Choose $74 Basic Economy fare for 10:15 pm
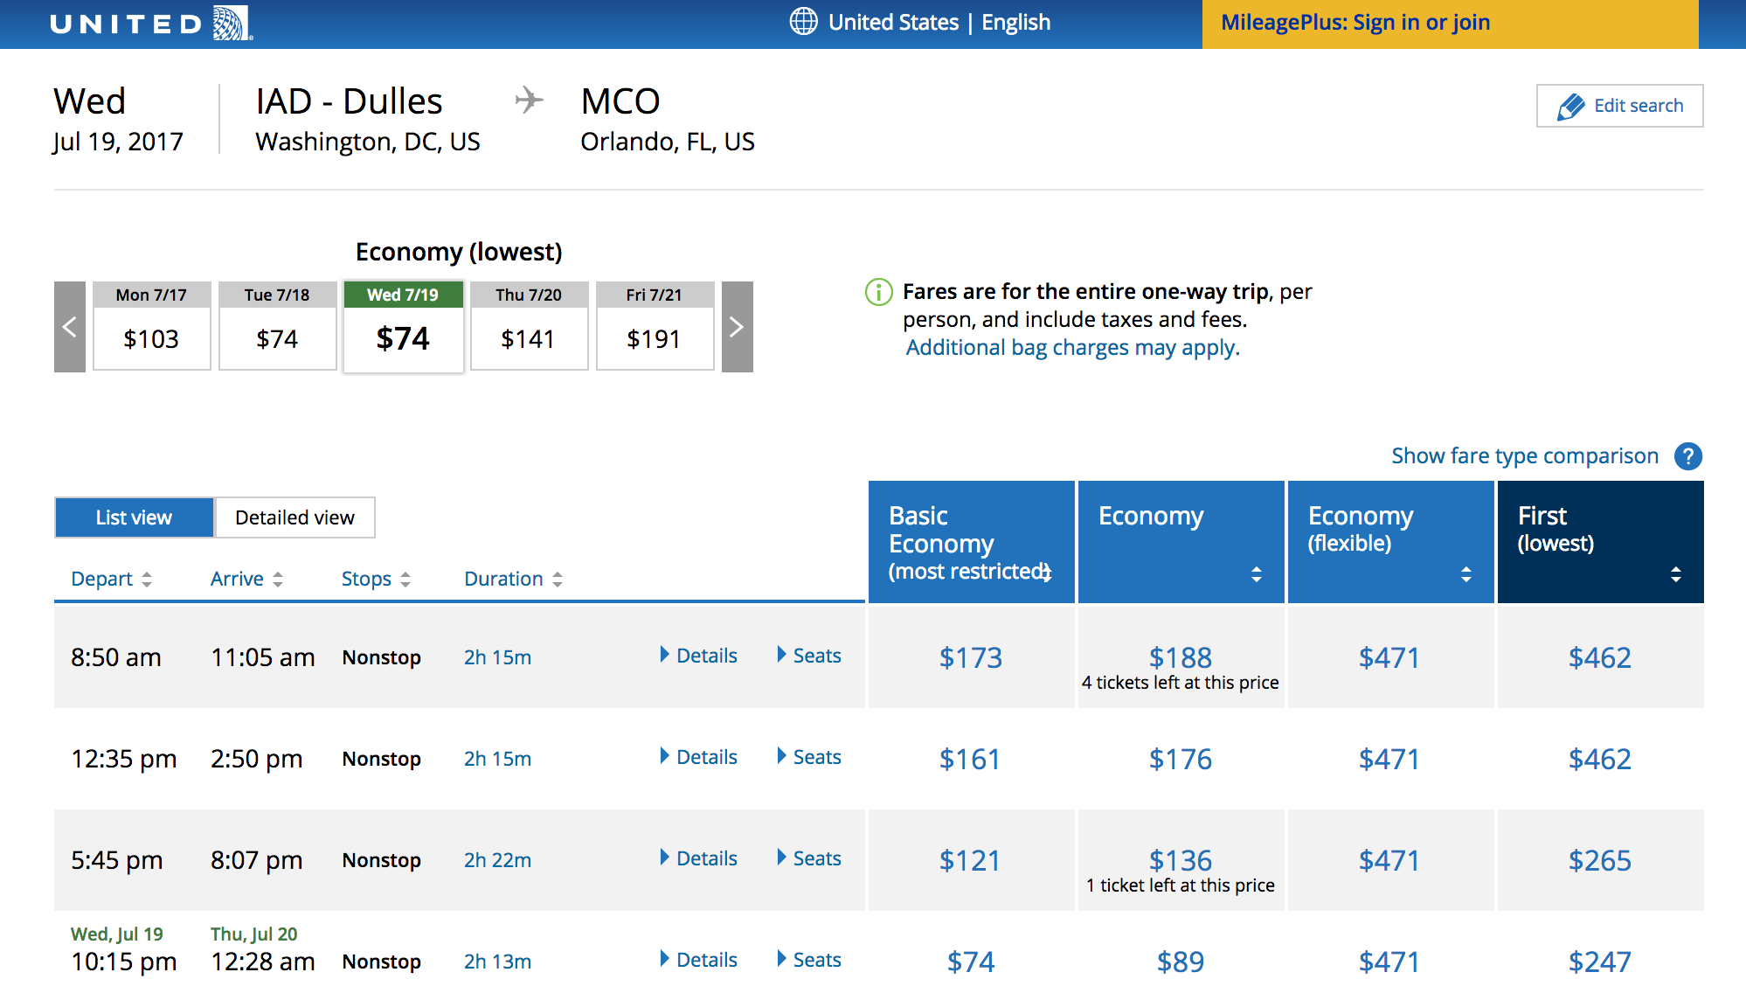Viewport: 1746px width, 1007px height. click(x=971, y=962)
